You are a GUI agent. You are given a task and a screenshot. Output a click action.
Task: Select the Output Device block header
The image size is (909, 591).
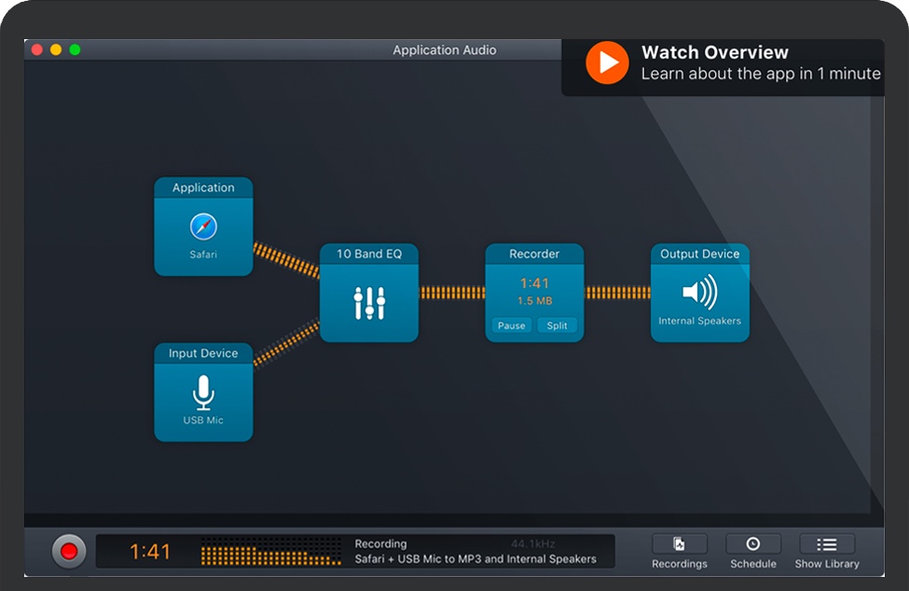click(x=699, y=254)
